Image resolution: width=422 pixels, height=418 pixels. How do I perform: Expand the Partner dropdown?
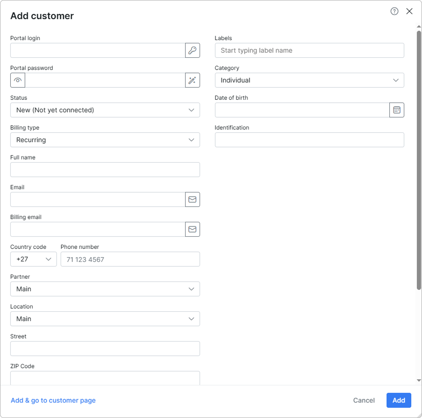(105, 289)
